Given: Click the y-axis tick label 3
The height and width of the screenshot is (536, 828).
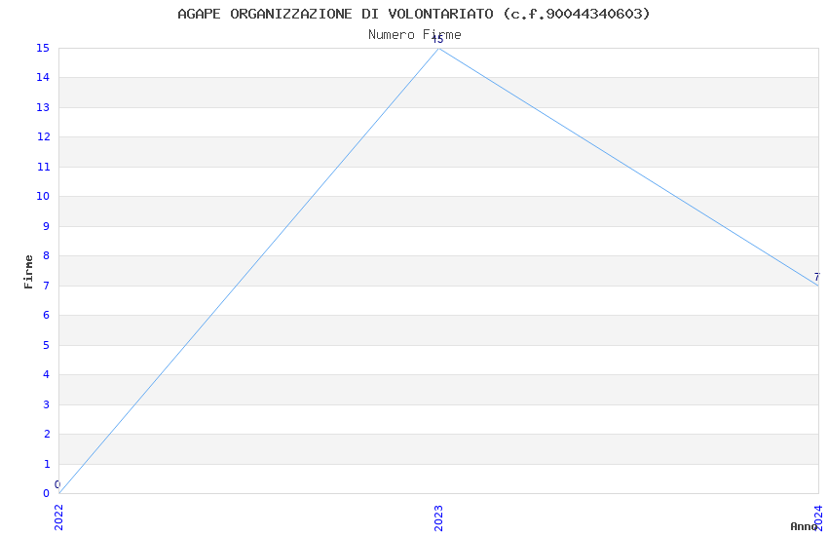Looking at the screenshot, I should point(47,404).
